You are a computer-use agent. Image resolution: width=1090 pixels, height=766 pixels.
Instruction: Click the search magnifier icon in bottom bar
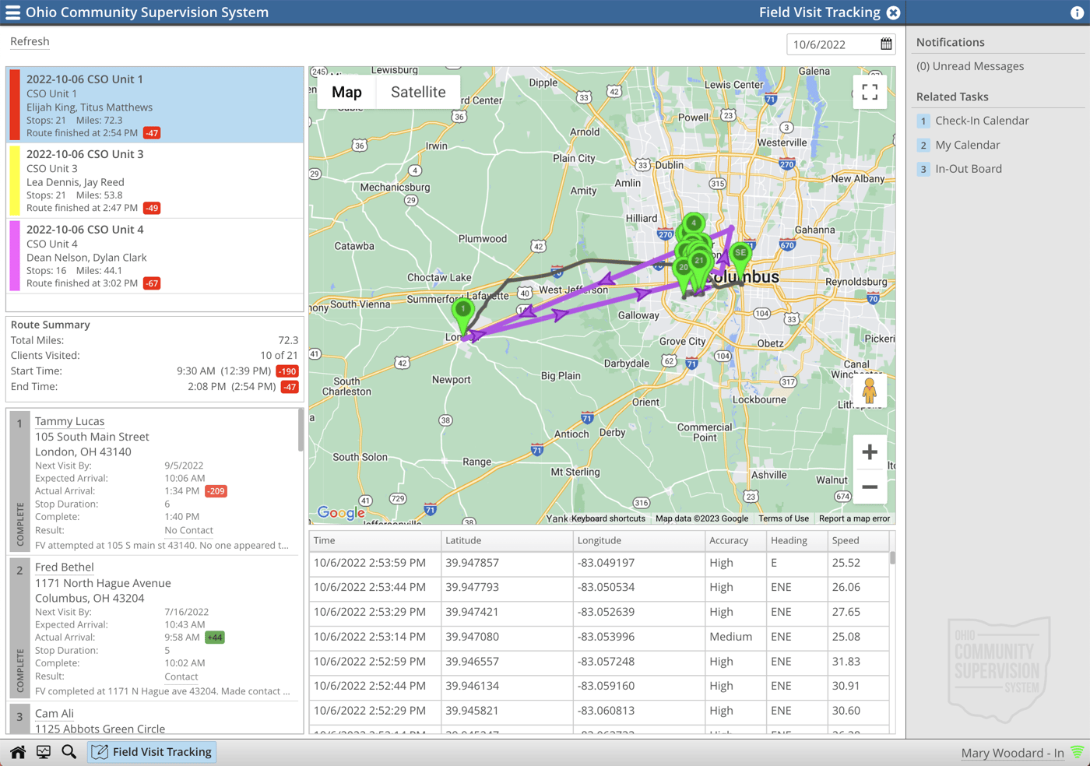pos(69,752)
